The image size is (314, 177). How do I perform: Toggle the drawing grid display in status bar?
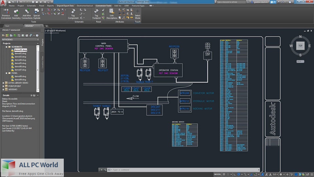[224, 174]
